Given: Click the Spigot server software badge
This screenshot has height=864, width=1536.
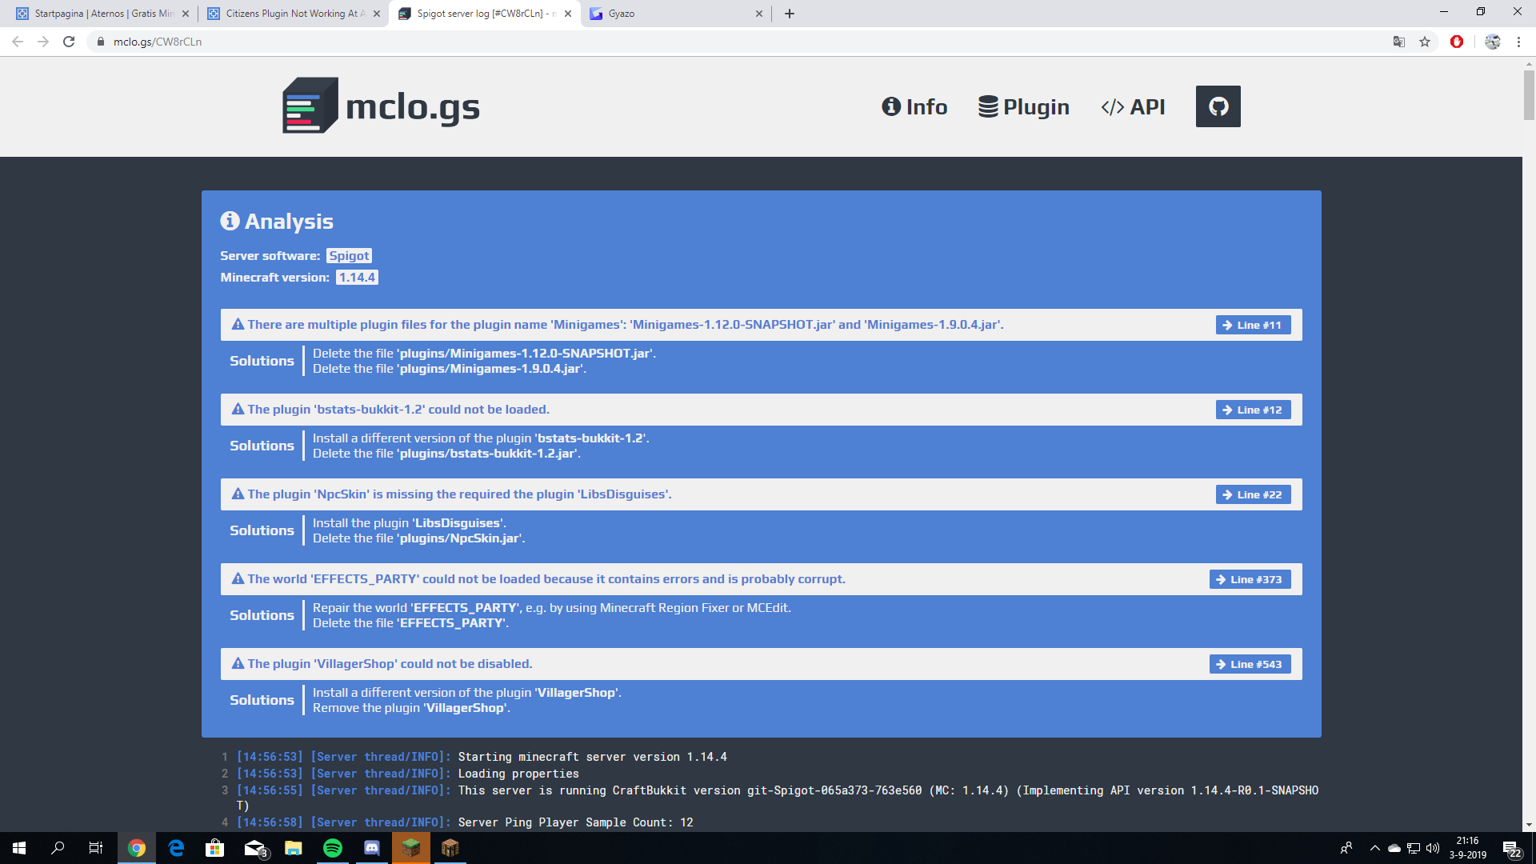Looking at the screenshot, I should [349, 256].
